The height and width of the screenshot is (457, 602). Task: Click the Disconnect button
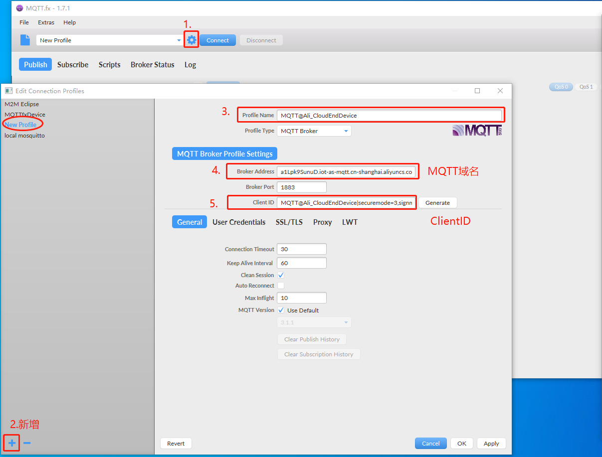[261, 40]
